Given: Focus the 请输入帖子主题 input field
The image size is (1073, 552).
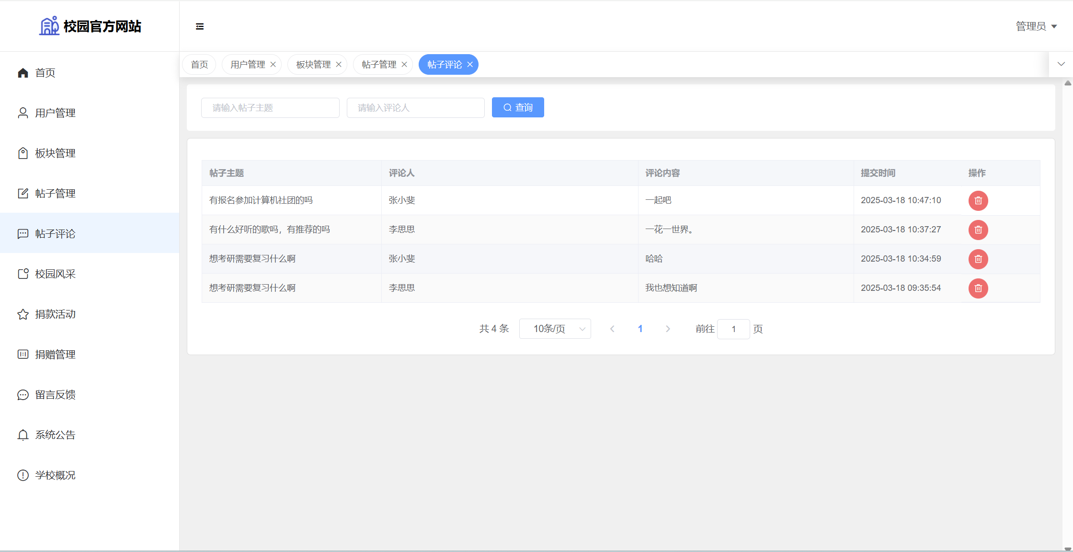Looking at the screenshot, I should click(270, 108).
